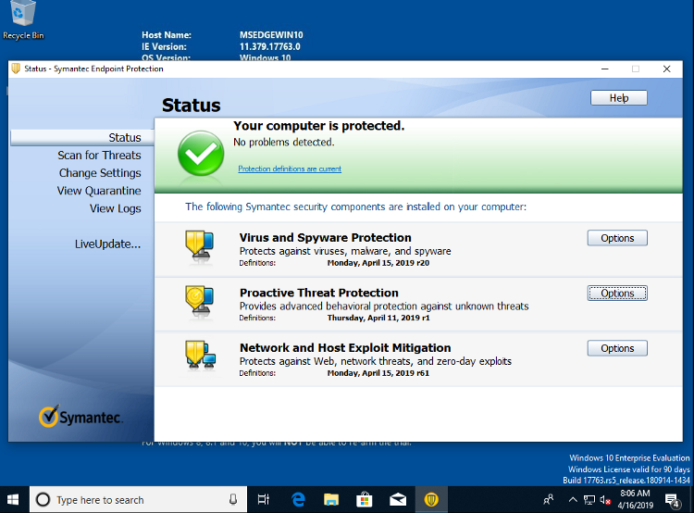
Task: Click the Virus and Spyware Protection shield icon
Action: [200, 245]
